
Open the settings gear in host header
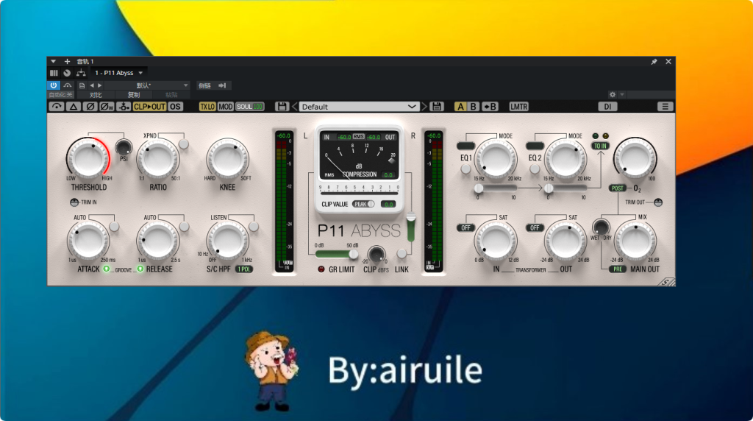point(613,95)
